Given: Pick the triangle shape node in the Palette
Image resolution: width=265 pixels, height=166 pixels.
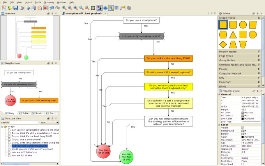Looking at the screenshot, I should click(233, 35).
